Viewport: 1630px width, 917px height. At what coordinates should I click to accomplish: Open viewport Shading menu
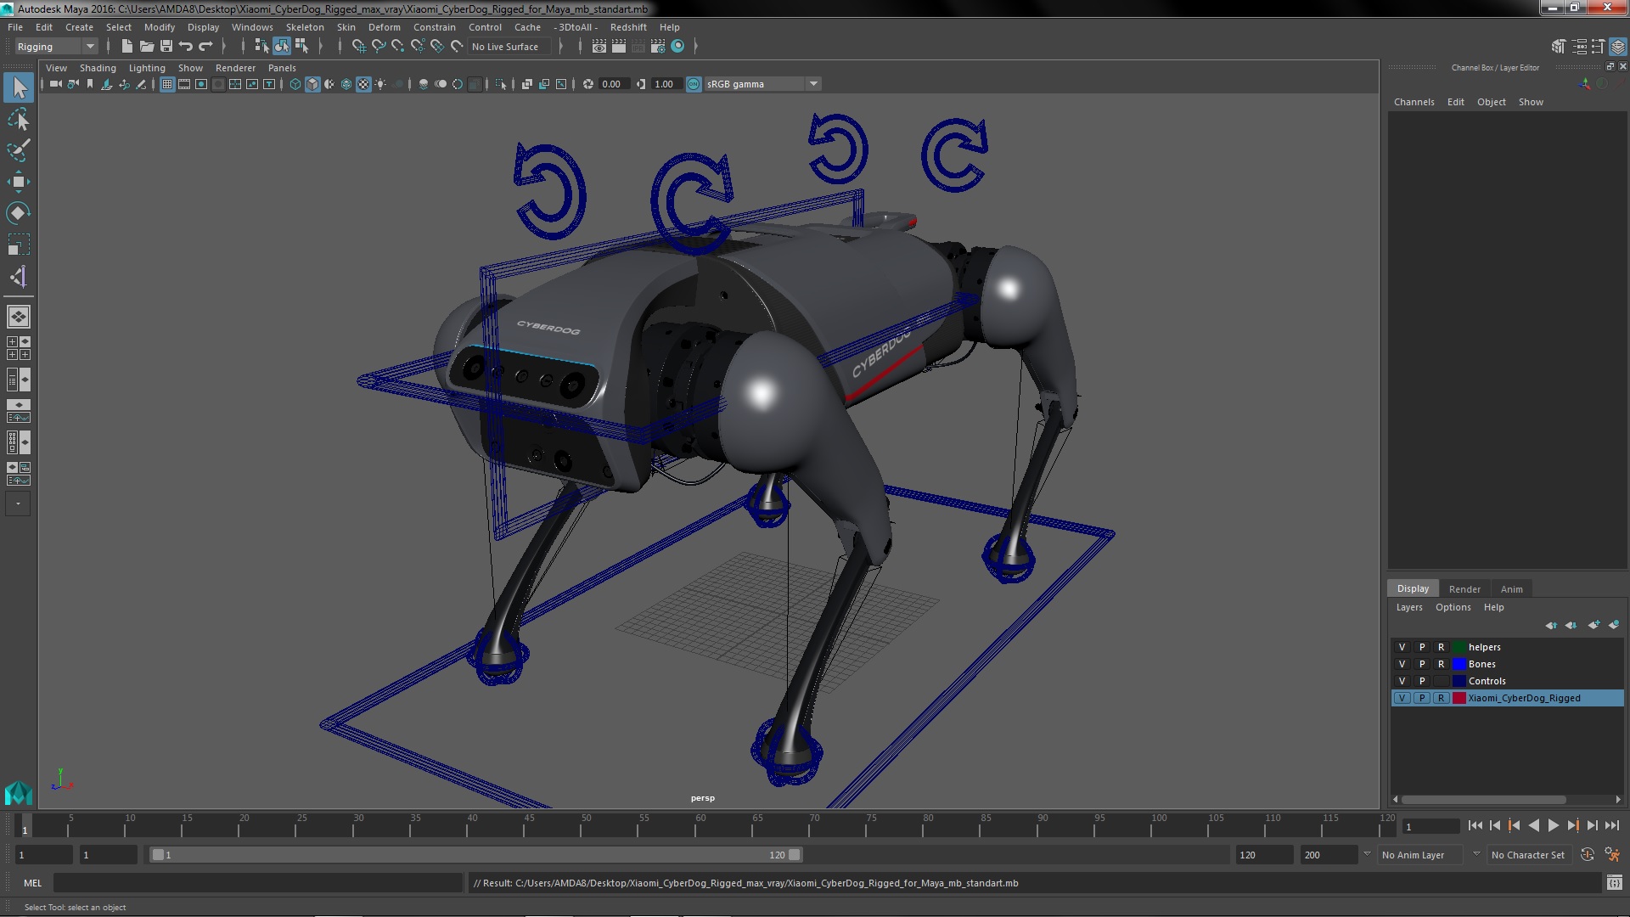coord(98,68)
